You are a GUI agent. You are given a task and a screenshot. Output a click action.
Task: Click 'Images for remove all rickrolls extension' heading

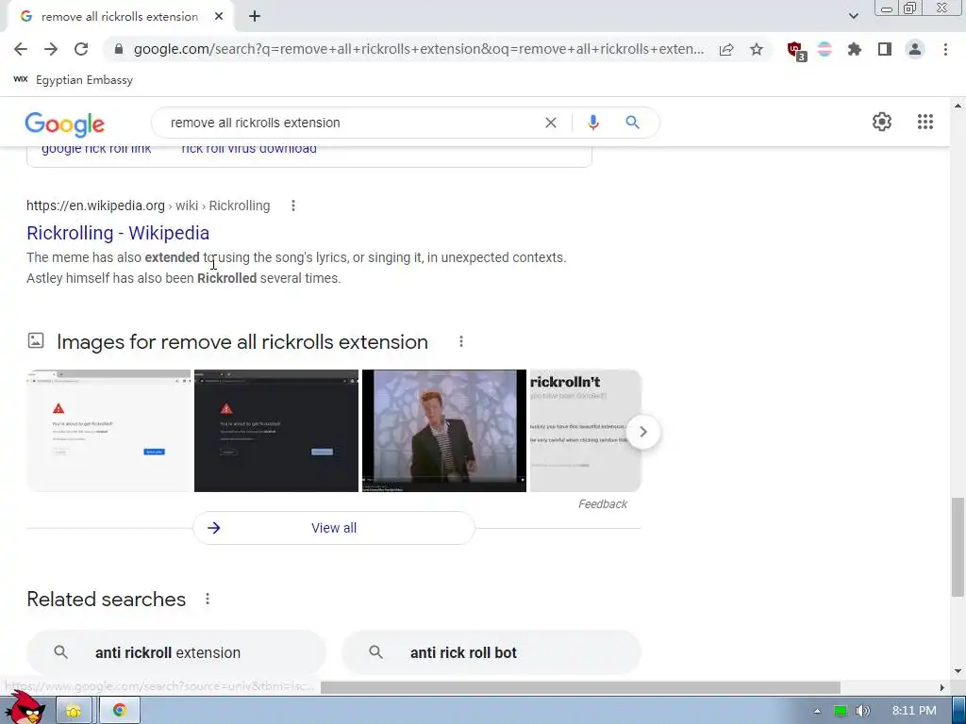coord(242,341)
